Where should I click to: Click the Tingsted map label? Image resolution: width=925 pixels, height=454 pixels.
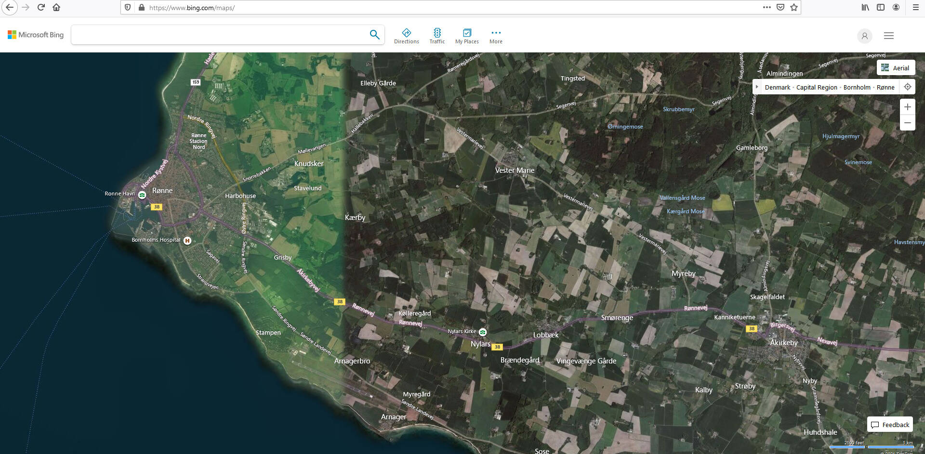pos(573,78)
